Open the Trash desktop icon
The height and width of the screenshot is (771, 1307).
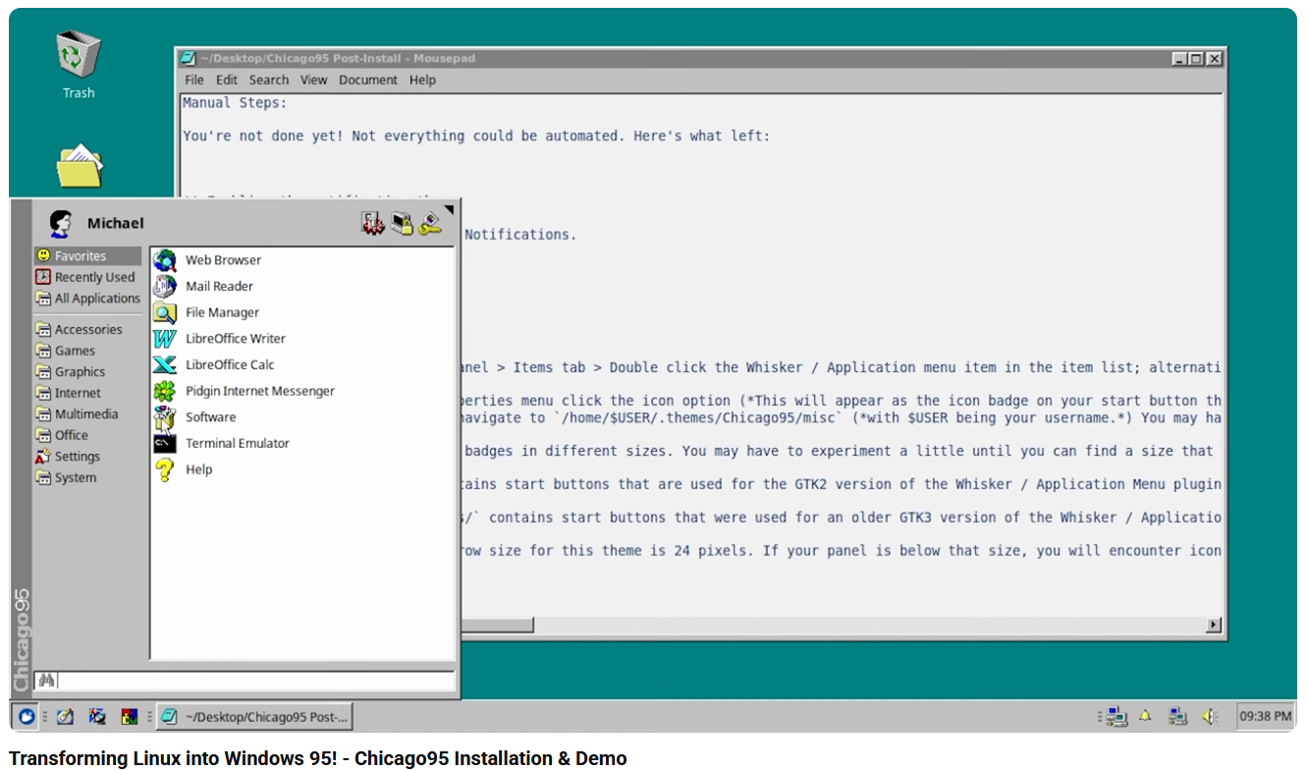tap(79, 64)
